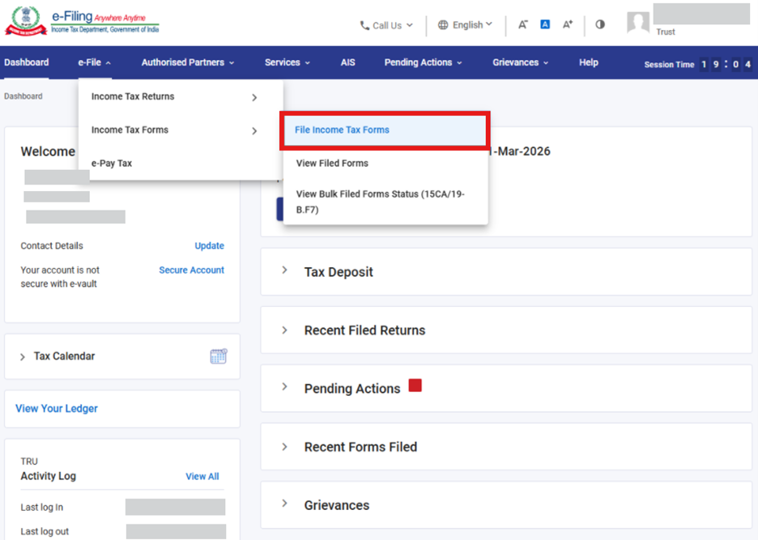Click the red Pending Actions indicator
758x540 pixels.
click(x=415, y=385)
